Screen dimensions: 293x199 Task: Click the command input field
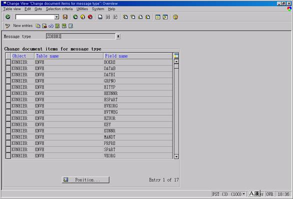(x=35, y=17)
